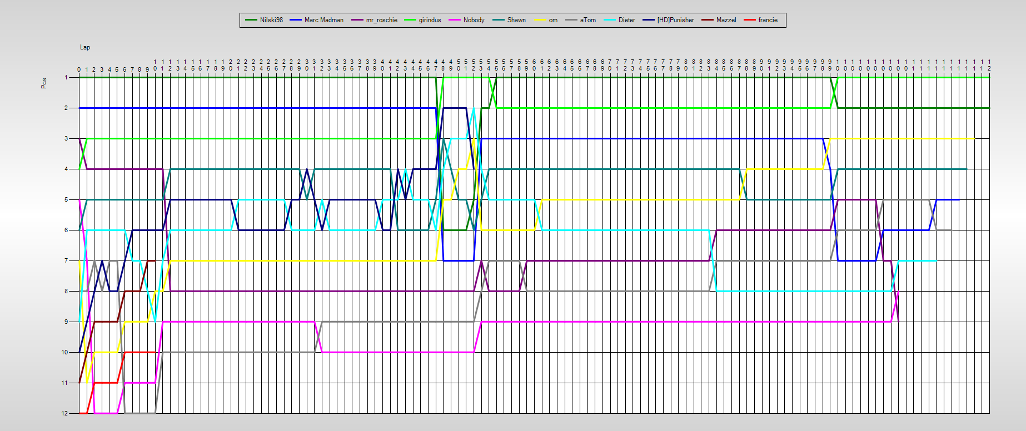1026x431 pixels.
Task: Click position 3 label on Y axis
Action: pyautogui.click(x=66, y=138)
